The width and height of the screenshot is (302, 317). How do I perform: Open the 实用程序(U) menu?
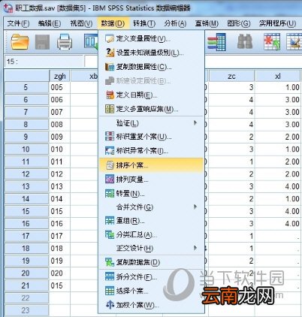coord(277,23)
